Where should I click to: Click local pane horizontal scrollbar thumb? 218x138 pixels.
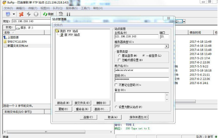46,132
